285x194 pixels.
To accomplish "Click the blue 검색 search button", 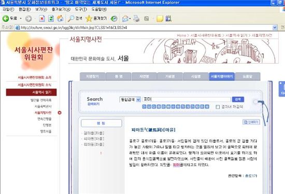I will pyautogui.click(x=238, y=99).
